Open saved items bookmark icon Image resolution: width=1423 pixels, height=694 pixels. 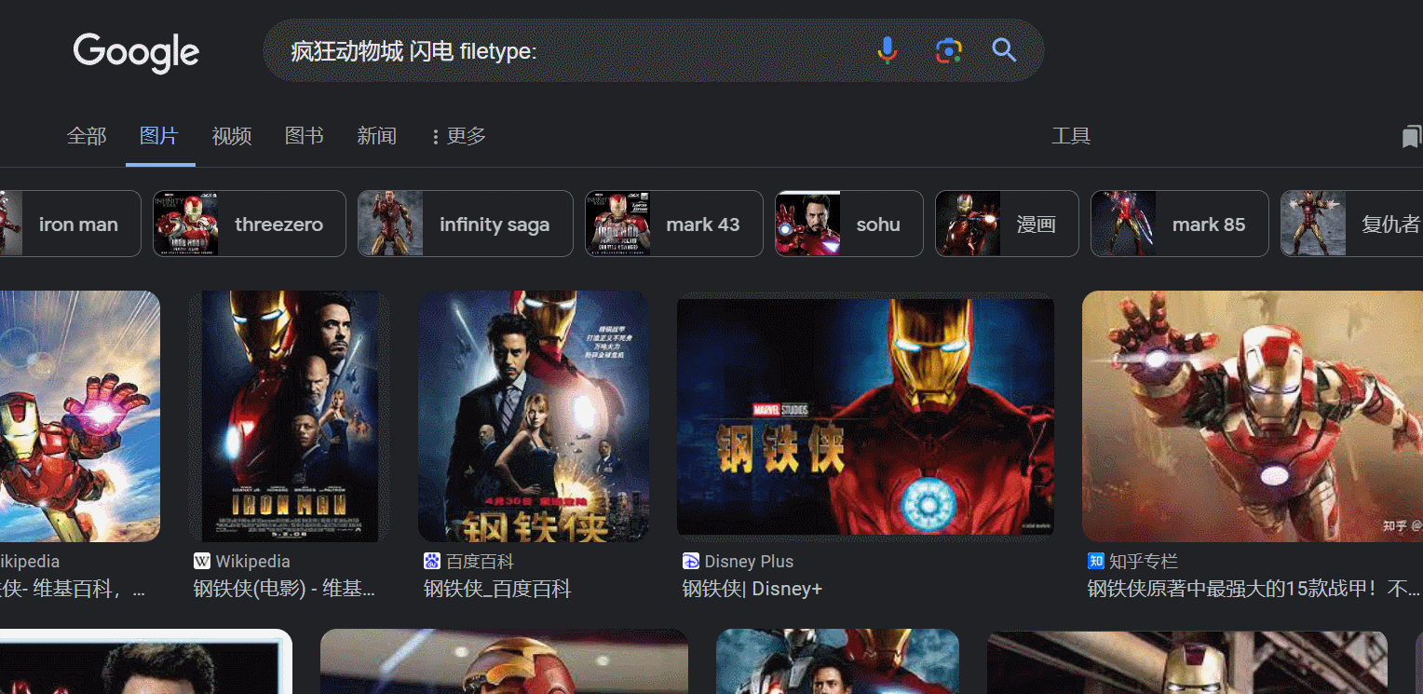pos(1411,137)
